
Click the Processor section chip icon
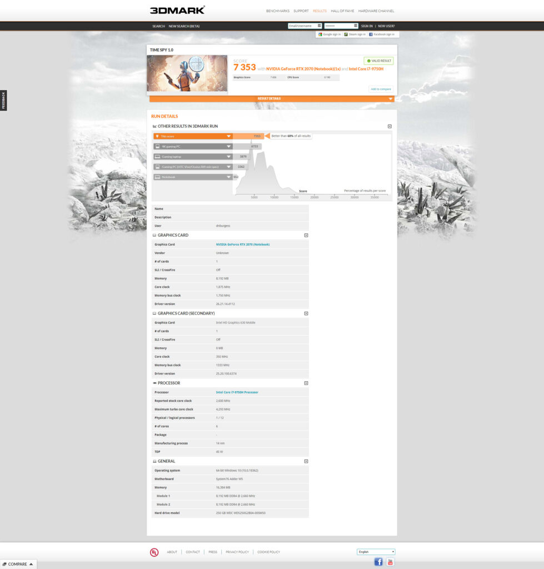click(x=154, y=383)
